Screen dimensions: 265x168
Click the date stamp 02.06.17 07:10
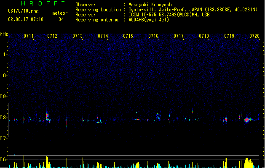pos(26,19)
